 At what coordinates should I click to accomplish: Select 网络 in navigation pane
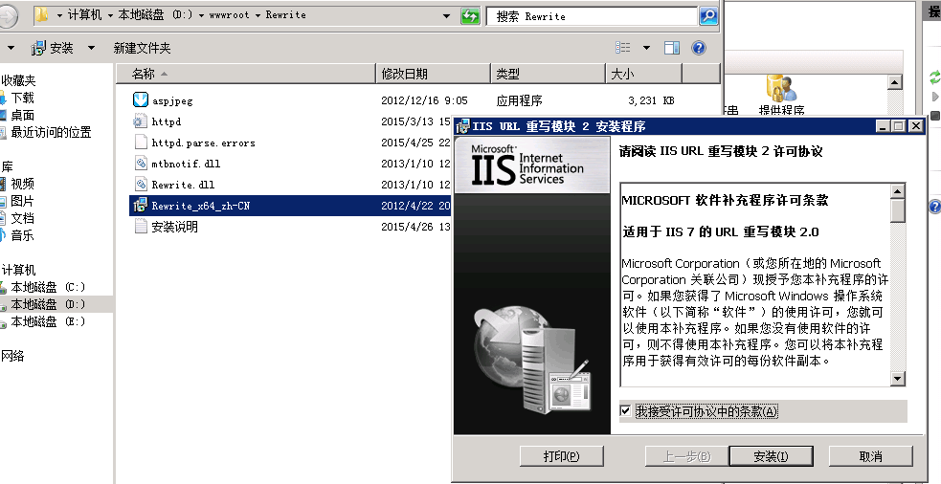tap(12, 356)
